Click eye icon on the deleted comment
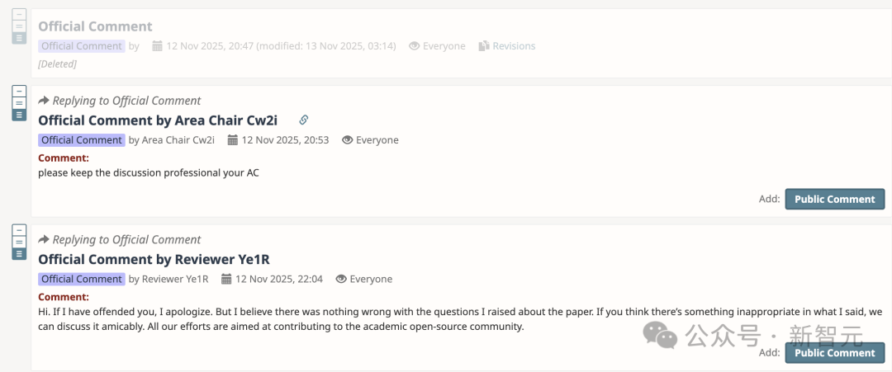Screen dimensions: 892x372 415,46
